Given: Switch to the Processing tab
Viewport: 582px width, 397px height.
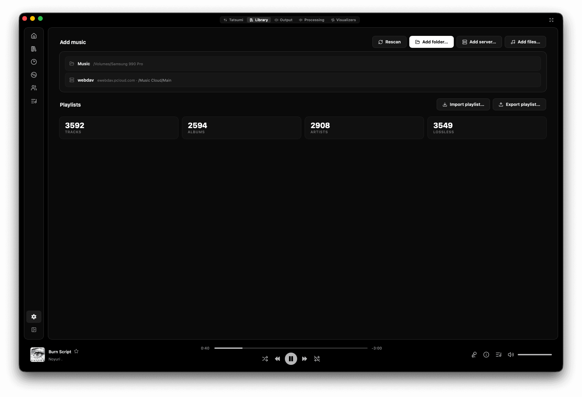Looking at the screenshot, I should click(x=312, y=20).
